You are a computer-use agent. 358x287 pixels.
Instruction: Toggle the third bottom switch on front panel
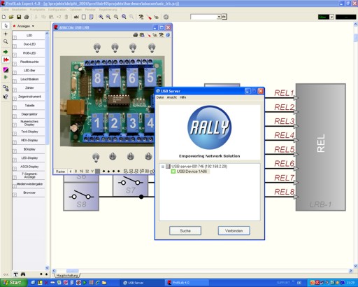[131, 156]
